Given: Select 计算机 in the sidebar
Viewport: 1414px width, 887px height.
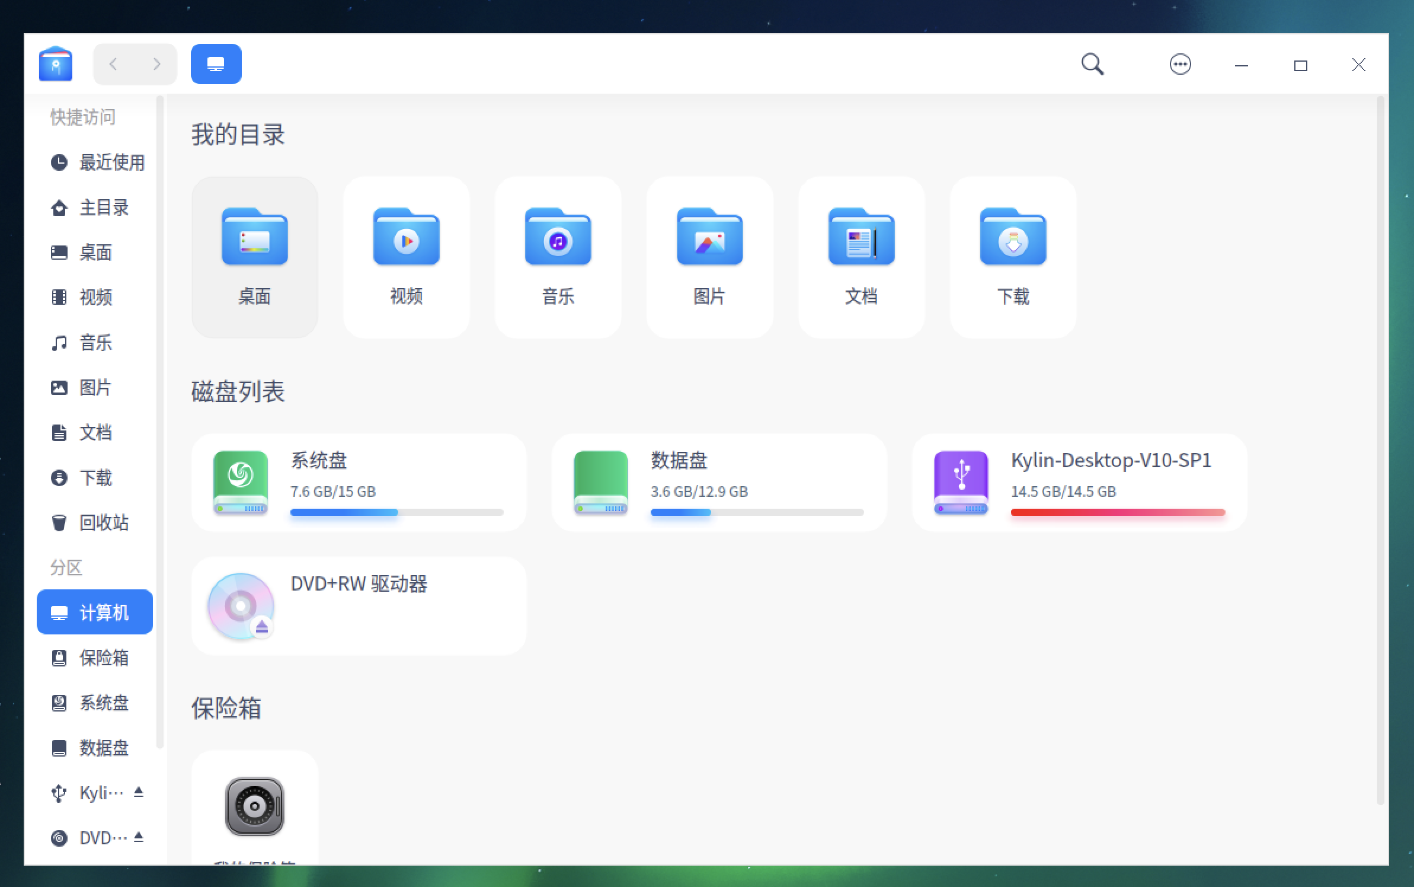Looking at the screenshot, I should [95, 612].
